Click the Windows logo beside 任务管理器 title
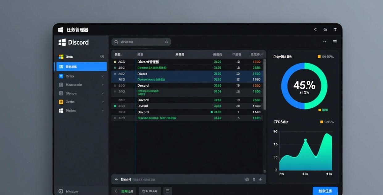The height and width of the screenshot is (195, 383). pos(60,30)
